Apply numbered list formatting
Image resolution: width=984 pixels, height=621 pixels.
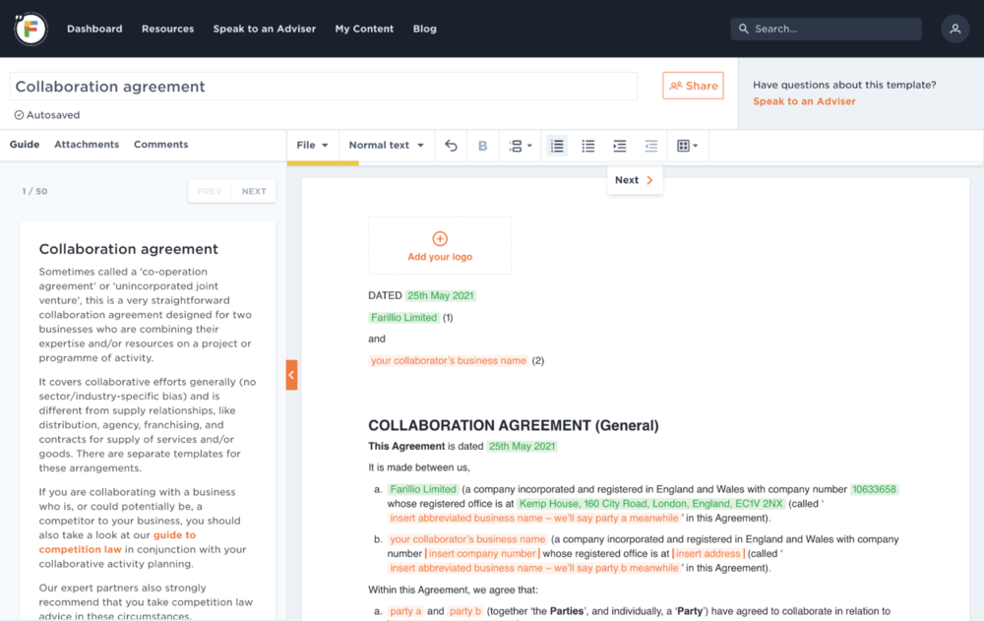pyautogui.click(x=557, y=146)
